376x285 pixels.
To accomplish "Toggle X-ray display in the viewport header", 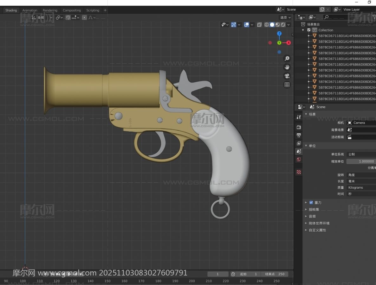I will point(259,25).
